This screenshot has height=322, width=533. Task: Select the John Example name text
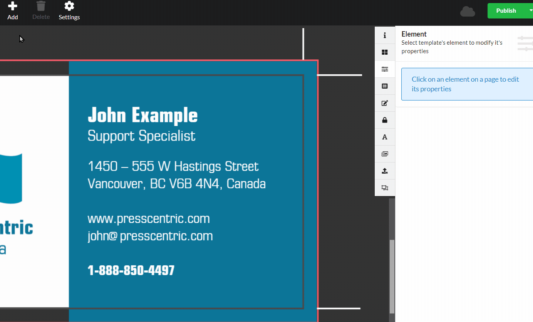pyautogui.click(x=142, y=115)
